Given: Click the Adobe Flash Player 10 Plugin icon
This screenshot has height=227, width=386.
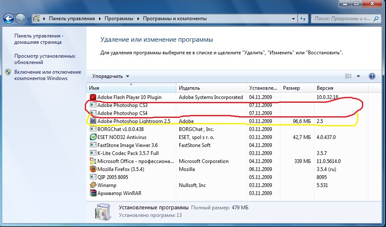Looking at the screenshot, I should coord(93,97).
